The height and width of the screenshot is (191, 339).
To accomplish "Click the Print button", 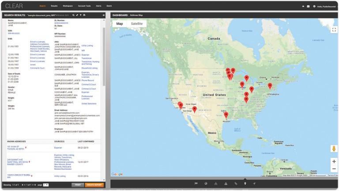I will tap(78, 185).
